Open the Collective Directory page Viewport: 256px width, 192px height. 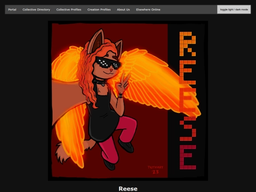click(36, 9)
